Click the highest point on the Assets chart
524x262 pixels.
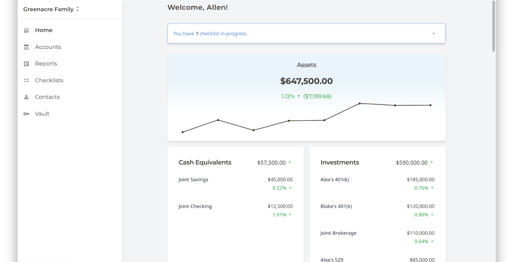pyautogui.click(x=359, y=103)
